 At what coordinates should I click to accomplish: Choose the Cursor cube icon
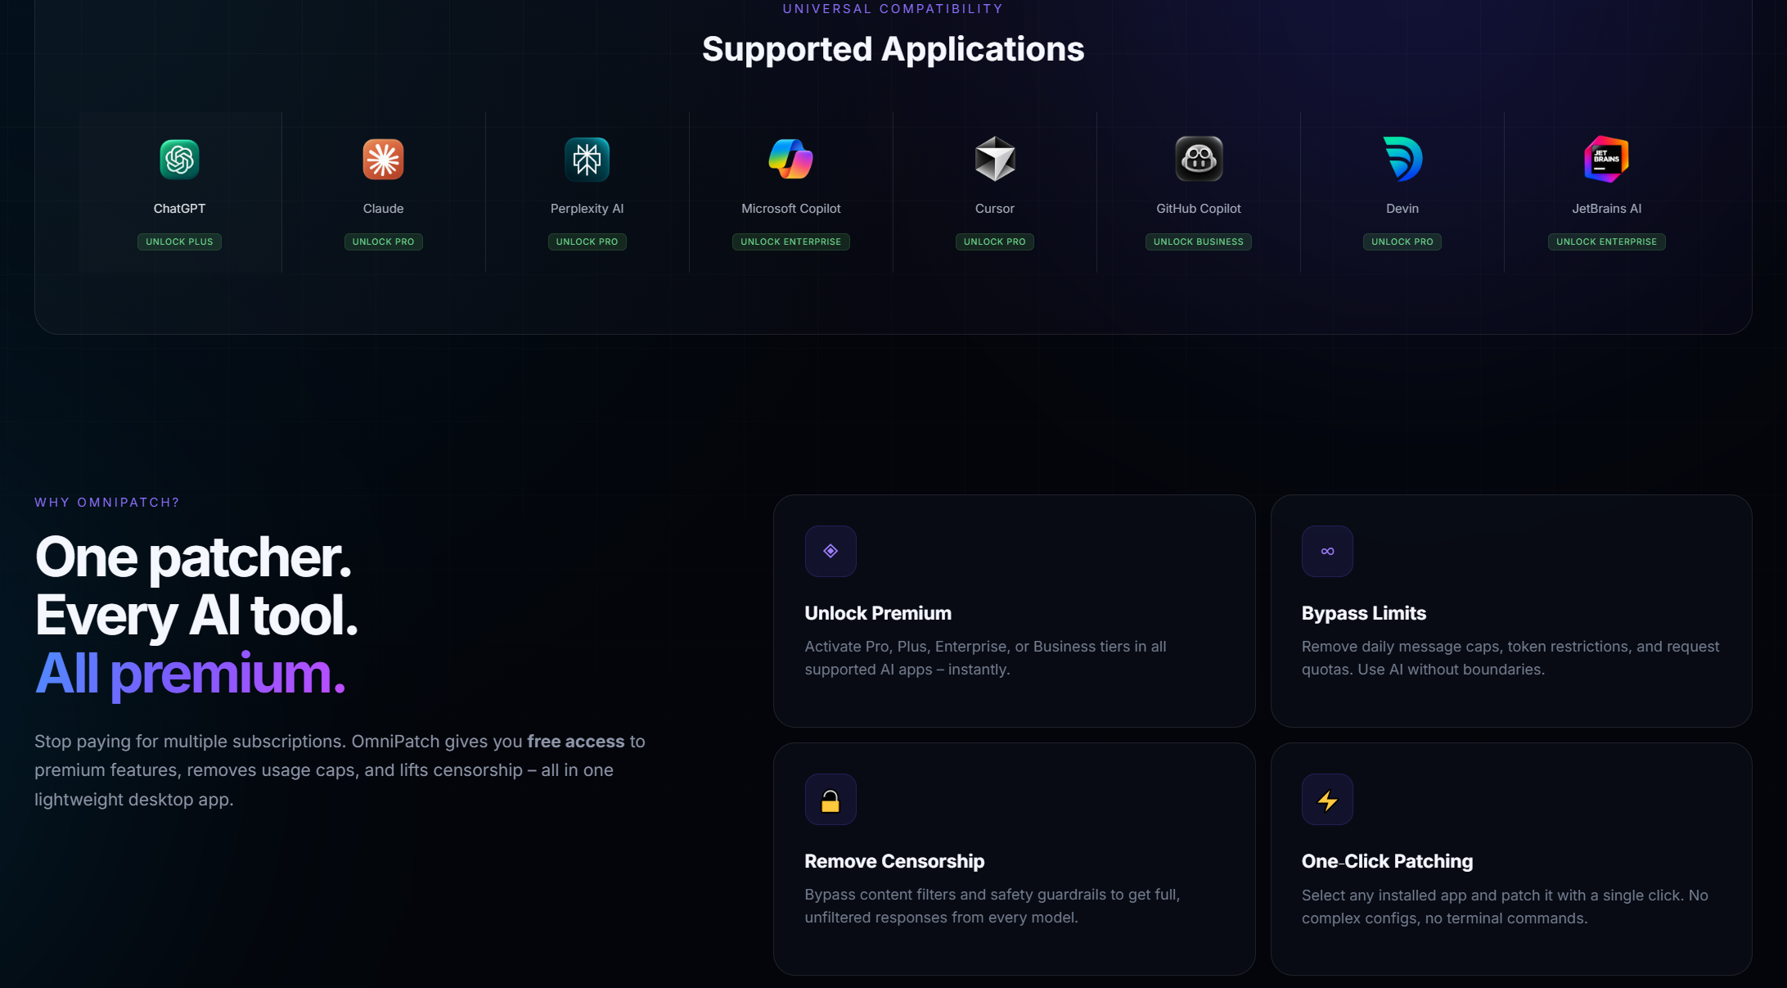coord(995,159)
